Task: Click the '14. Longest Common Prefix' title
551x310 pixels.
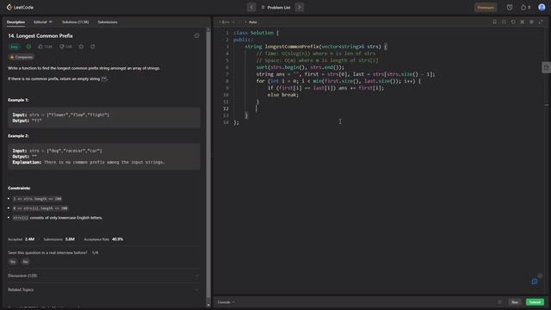Action: tap(40, 35)
